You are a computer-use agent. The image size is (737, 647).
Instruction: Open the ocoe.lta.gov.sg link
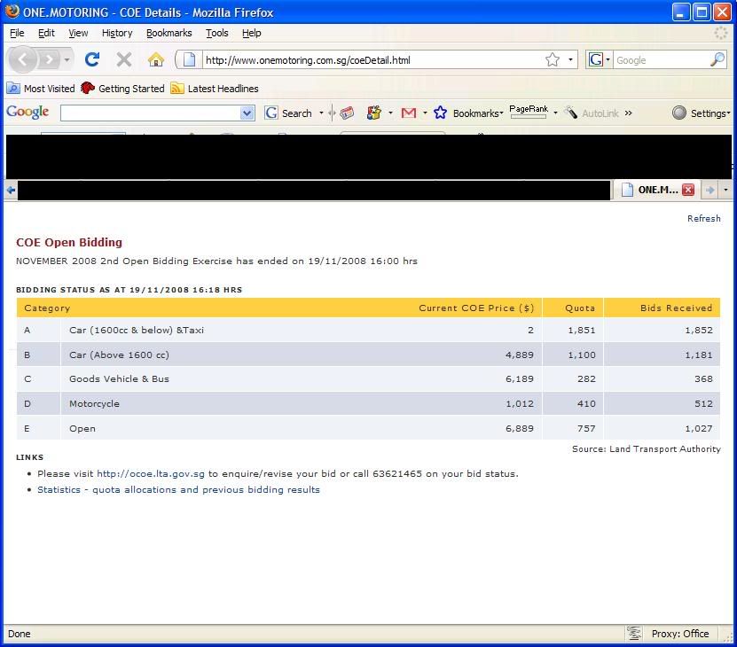[x=150, y=473]
